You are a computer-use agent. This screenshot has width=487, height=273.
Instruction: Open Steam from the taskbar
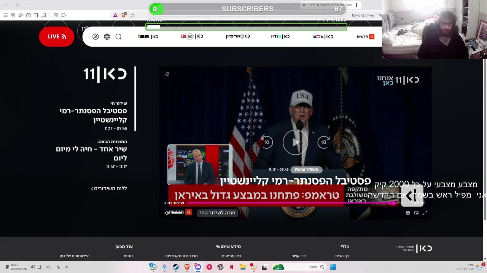click(x=175, y=267)
